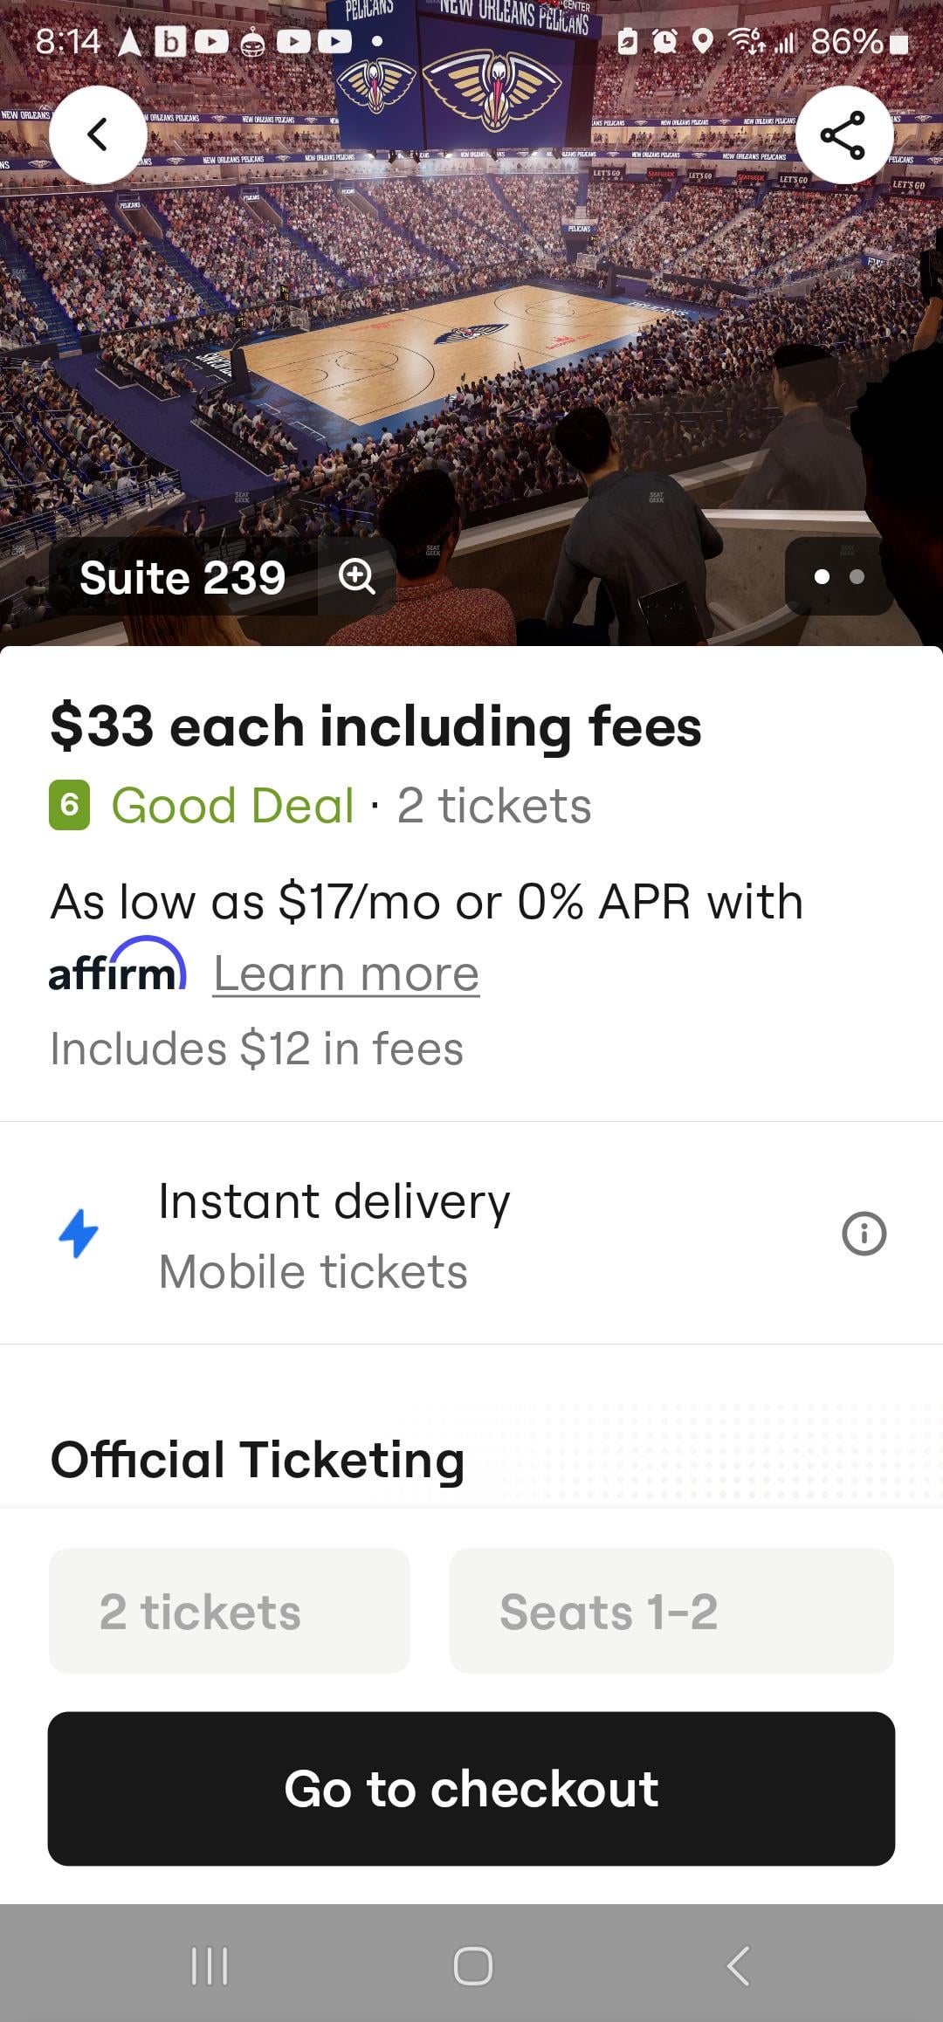943x2022 pixels.
Task: Tap the Android recent apps icon
Action: (210, 1966)
